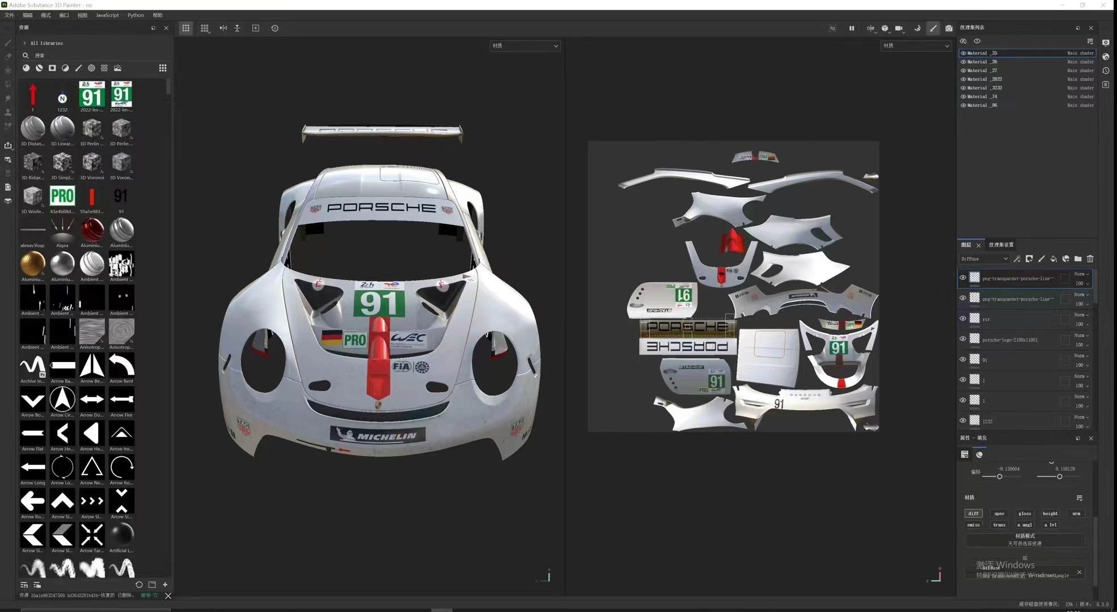Toggle solo visibility eye icon in texture set list
1117x612 pixels.
pos(977,41)
